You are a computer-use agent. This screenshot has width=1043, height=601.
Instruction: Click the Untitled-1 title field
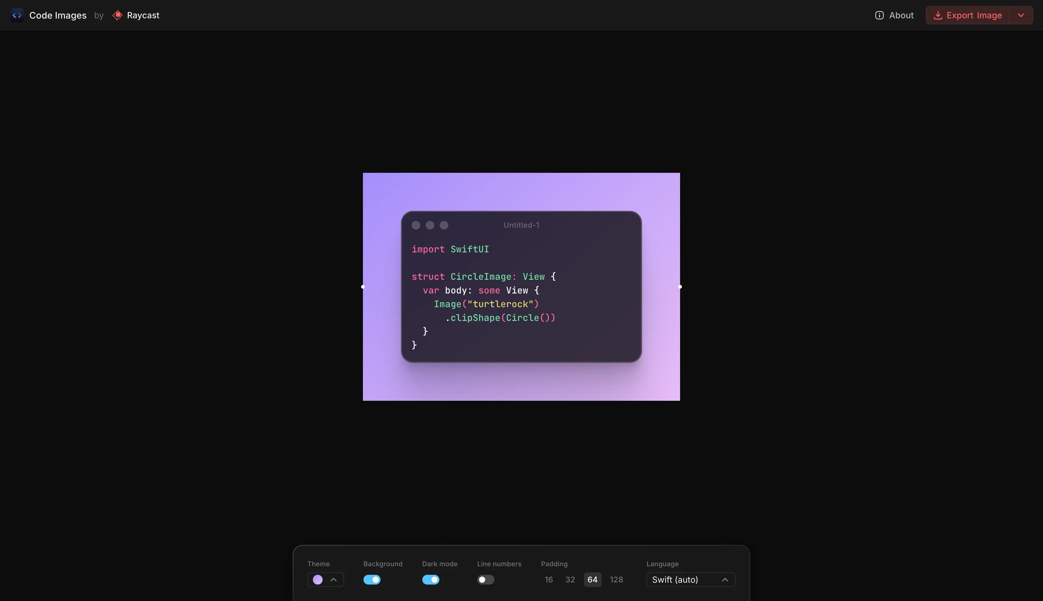(521, 225)
